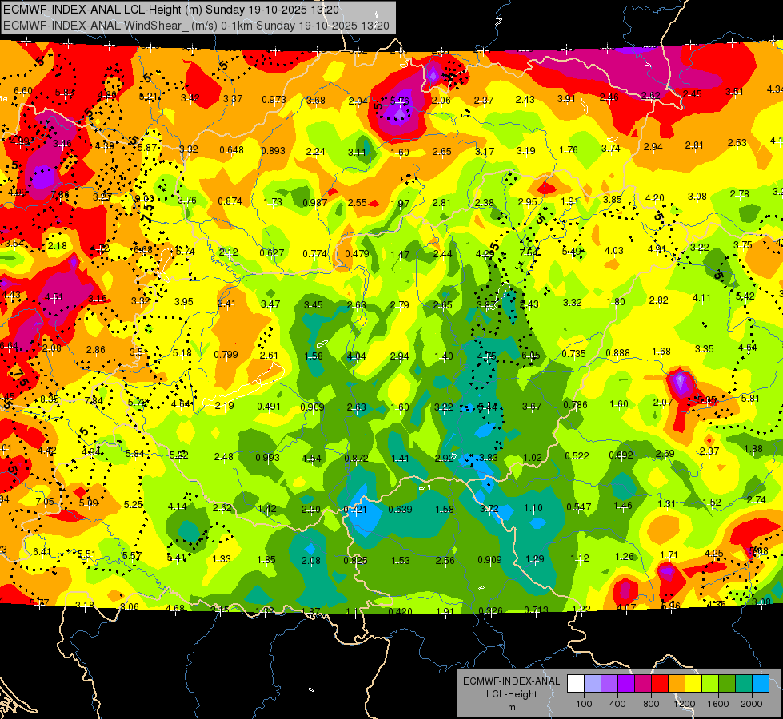Click the wind shear value 5.42
This screenshot has height=719, width=783.
745,296
